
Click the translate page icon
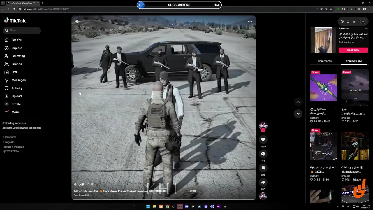(x=322, y=9)
